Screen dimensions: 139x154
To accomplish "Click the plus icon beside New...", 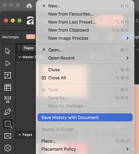I will point(44,6).
